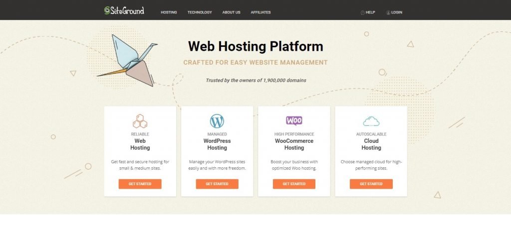
Task: Get started with WordPress Hosting
Action: tap(217, 184)
